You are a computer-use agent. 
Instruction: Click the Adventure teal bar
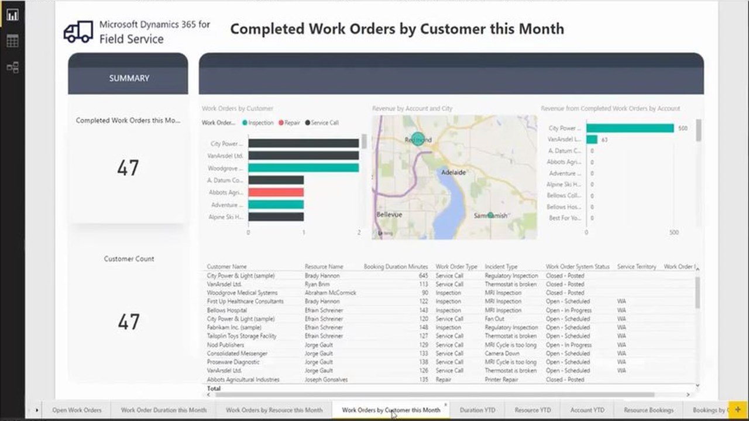(x=276, y=205)
